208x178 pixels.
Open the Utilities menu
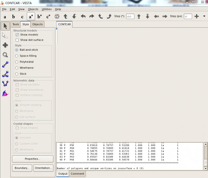47,9
